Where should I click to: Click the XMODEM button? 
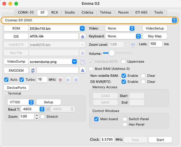point(16,70)
